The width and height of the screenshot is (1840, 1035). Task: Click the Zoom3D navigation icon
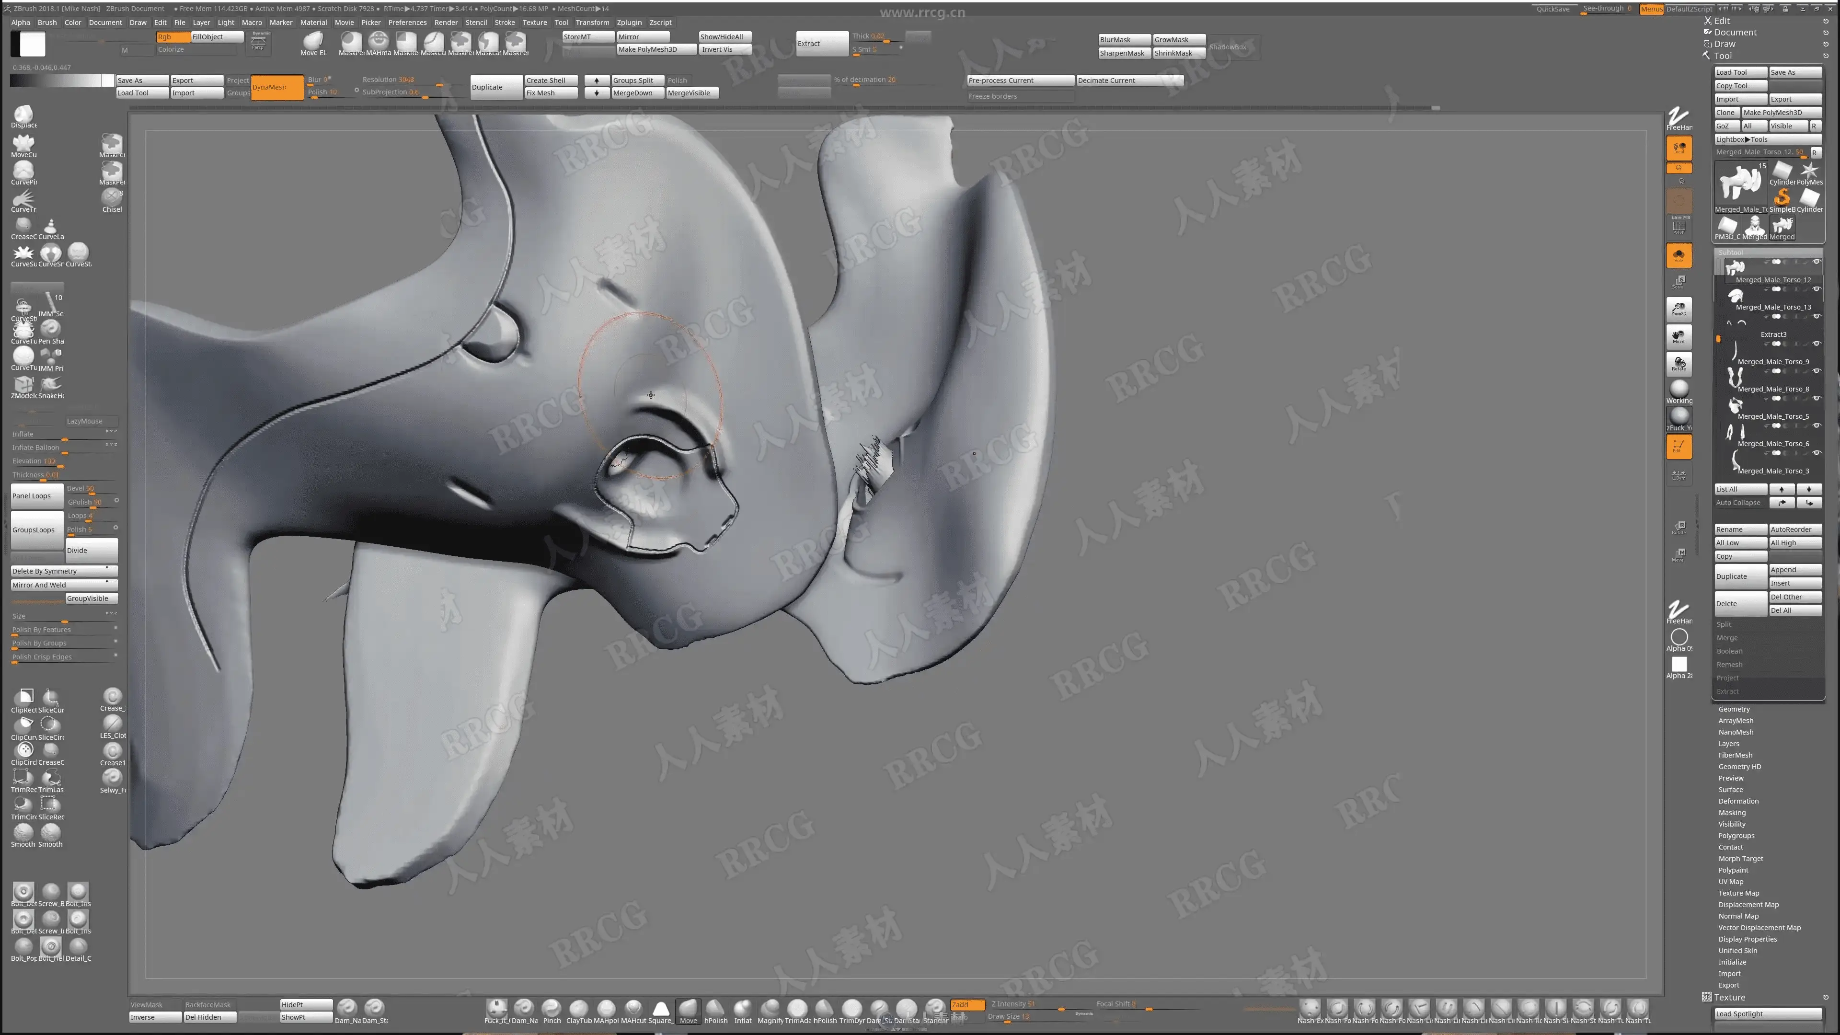tap(1679, 309)
